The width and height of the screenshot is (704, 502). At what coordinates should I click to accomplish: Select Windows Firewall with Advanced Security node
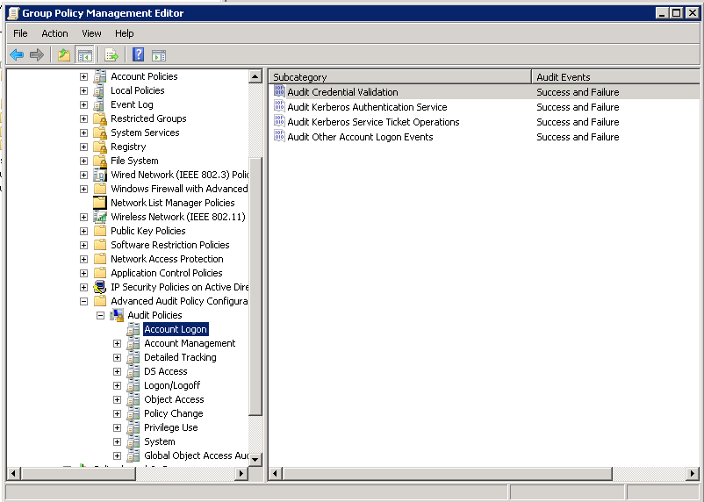pyautogui.click(x=179, y=189)
